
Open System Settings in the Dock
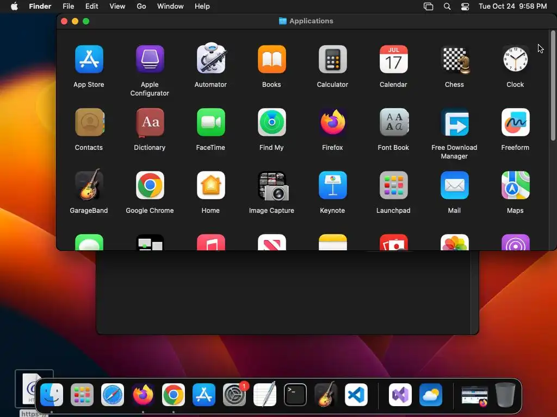coord(235,394)
